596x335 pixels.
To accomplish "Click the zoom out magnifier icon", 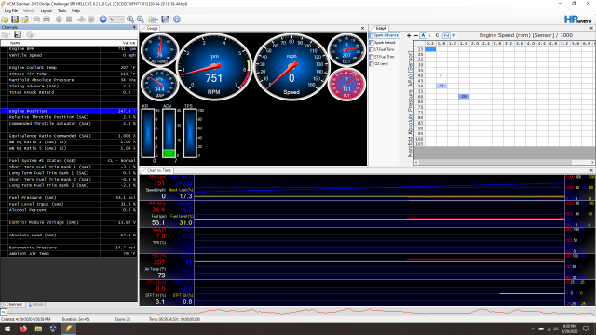I will click(x=141, y=20).
